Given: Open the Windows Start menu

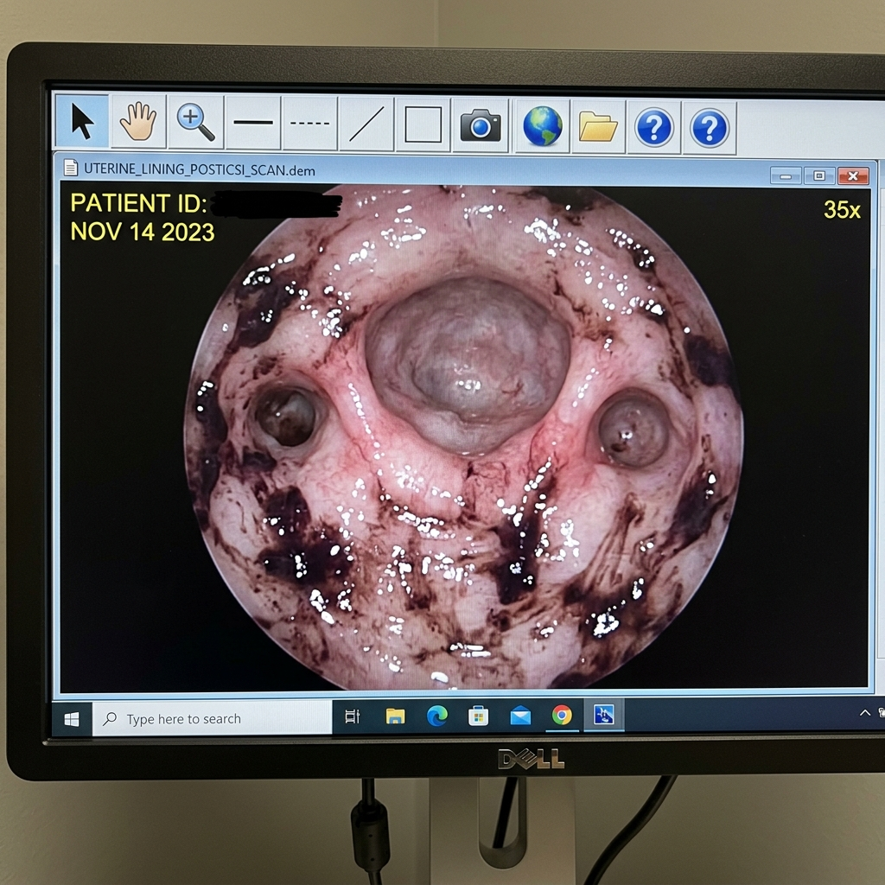Looking at the screenshot, I should point(72,719).
